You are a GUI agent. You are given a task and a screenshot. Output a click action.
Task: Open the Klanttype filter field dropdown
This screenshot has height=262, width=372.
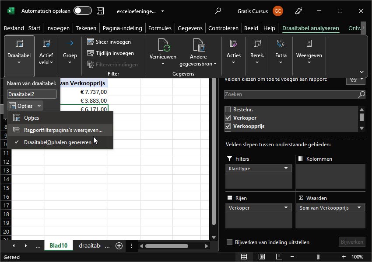pyautogui.click(x=286, y=168)
